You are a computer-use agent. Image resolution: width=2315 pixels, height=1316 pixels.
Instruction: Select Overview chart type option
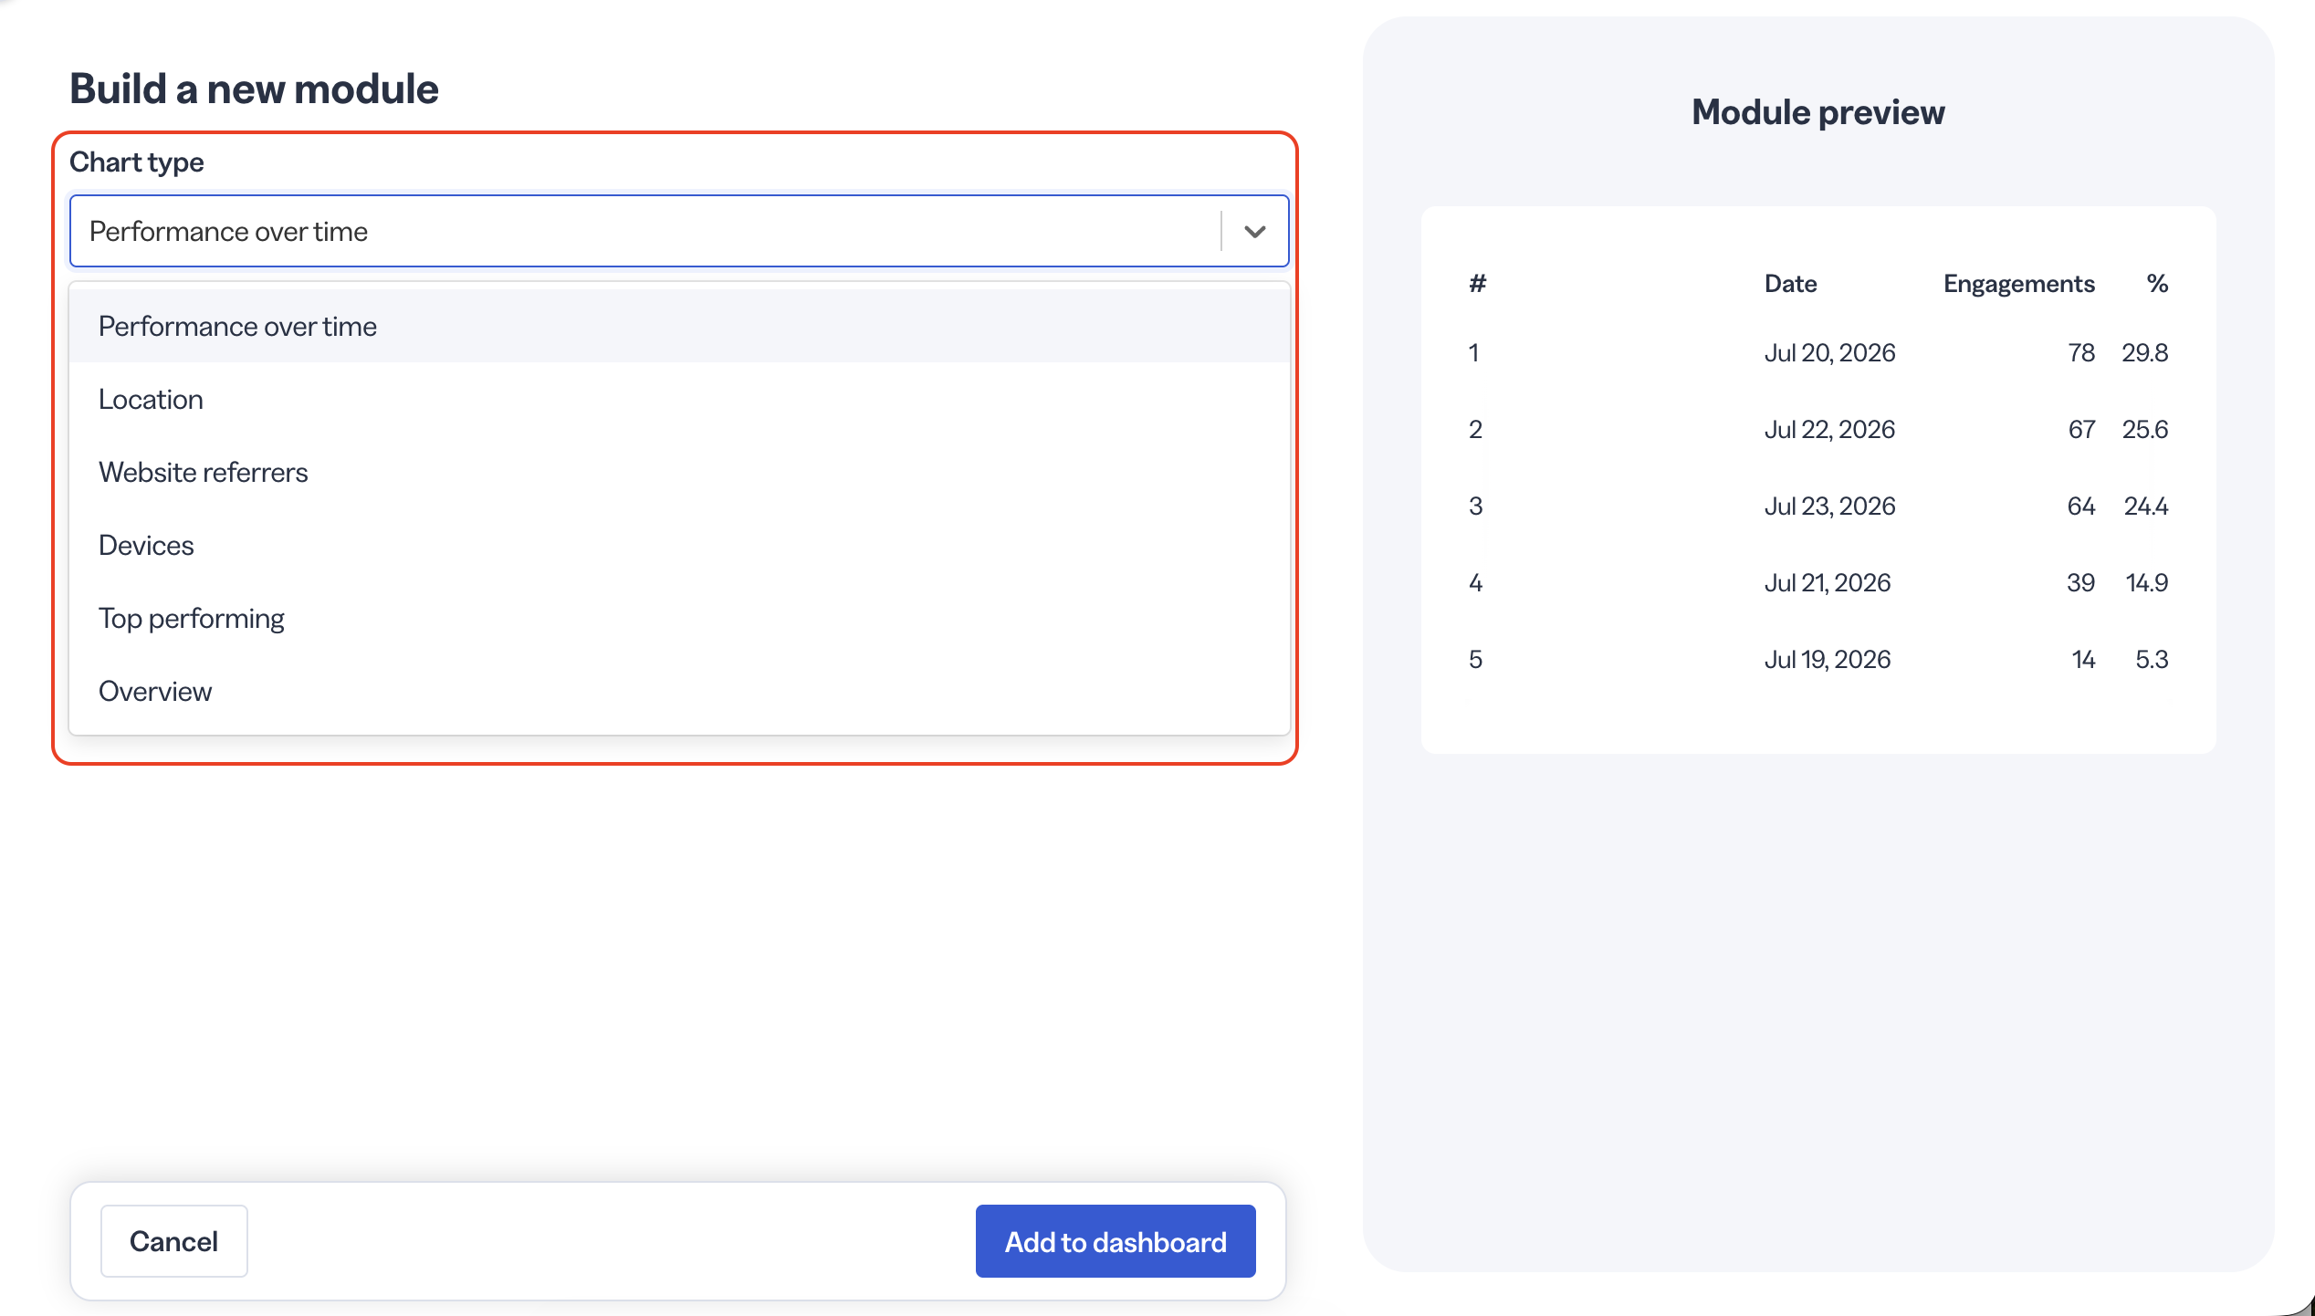tap(679, 691)
